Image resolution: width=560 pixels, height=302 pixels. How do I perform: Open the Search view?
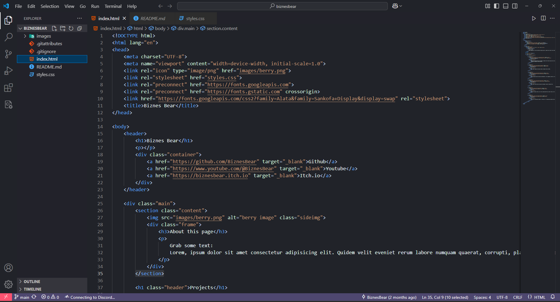point(8,37)
